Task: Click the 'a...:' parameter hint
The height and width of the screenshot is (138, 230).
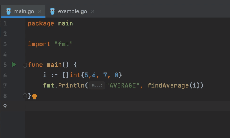Action: click(97, 85)
